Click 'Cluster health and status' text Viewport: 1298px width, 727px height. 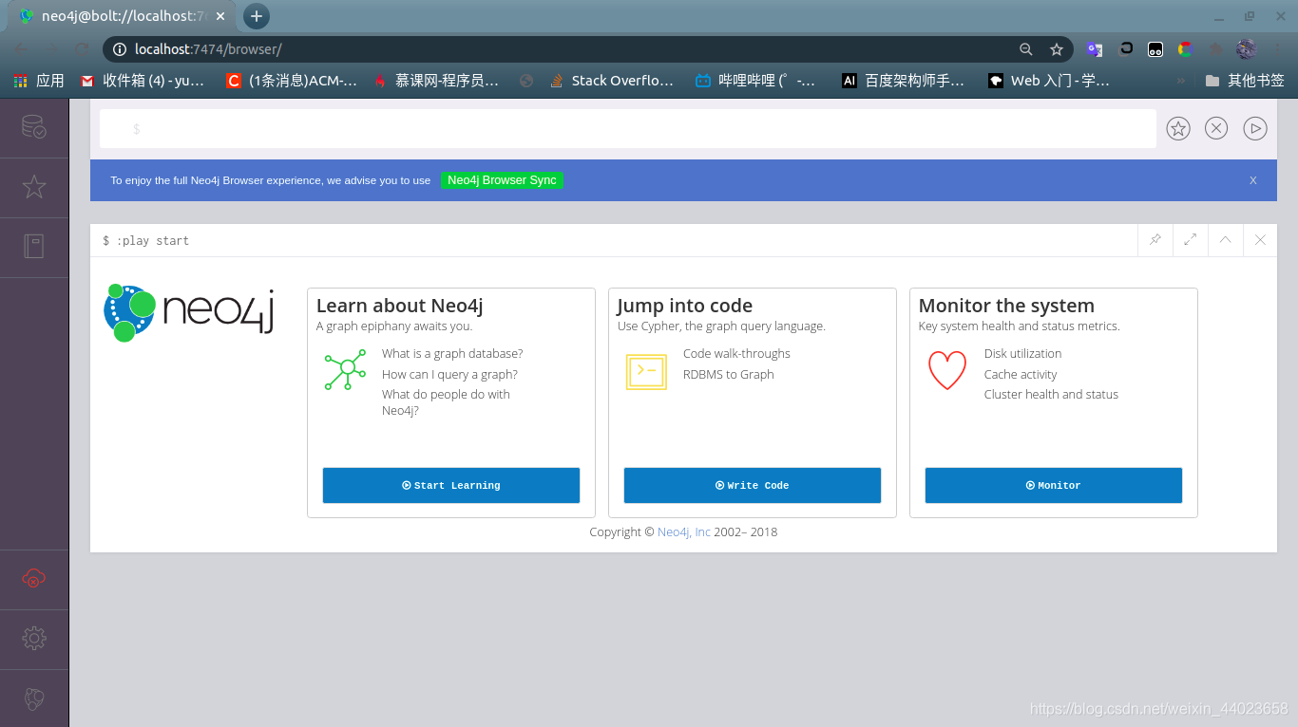pyautogui.click(x=1051, y=395)
